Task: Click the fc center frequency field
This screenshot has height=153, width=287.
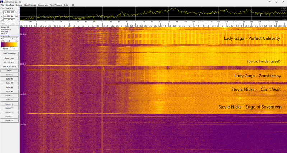Action: [x=9, y=16]
